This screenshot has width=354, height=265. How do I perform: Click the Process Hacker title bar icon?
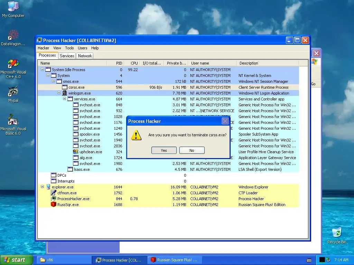pyautogui.click(x=39, y=40)
